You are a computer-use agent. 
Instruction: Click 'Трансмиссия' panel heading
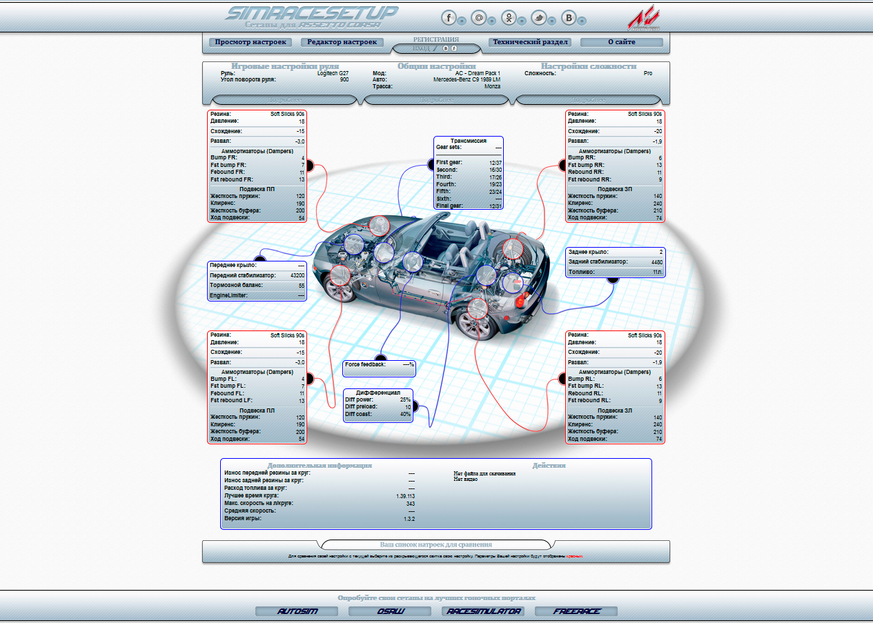tap(469, 140)
